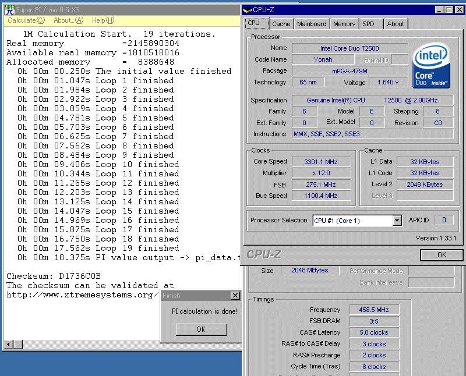This screenshot has height=376, width=466.
Task: Click the Bus Speed value 1100.4 MHz
Action: 321,196
